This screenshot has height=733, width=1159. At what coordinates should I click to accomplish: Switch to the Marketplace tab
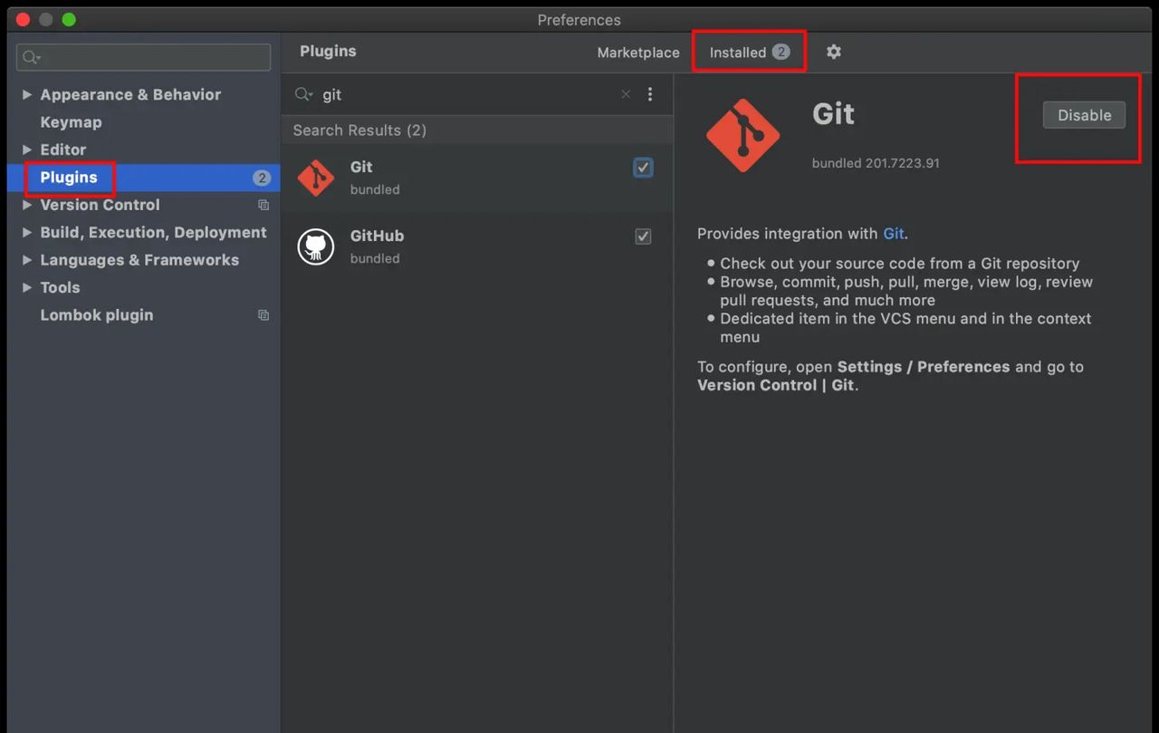(638, 53)
